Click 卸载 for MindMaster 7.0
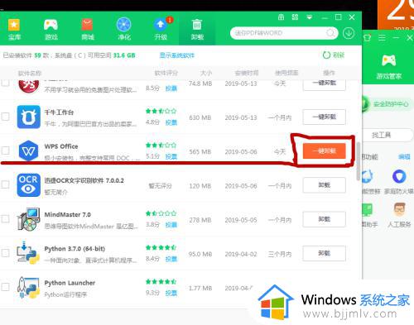This screenshot has width=414, height=325. coord(324,219)
